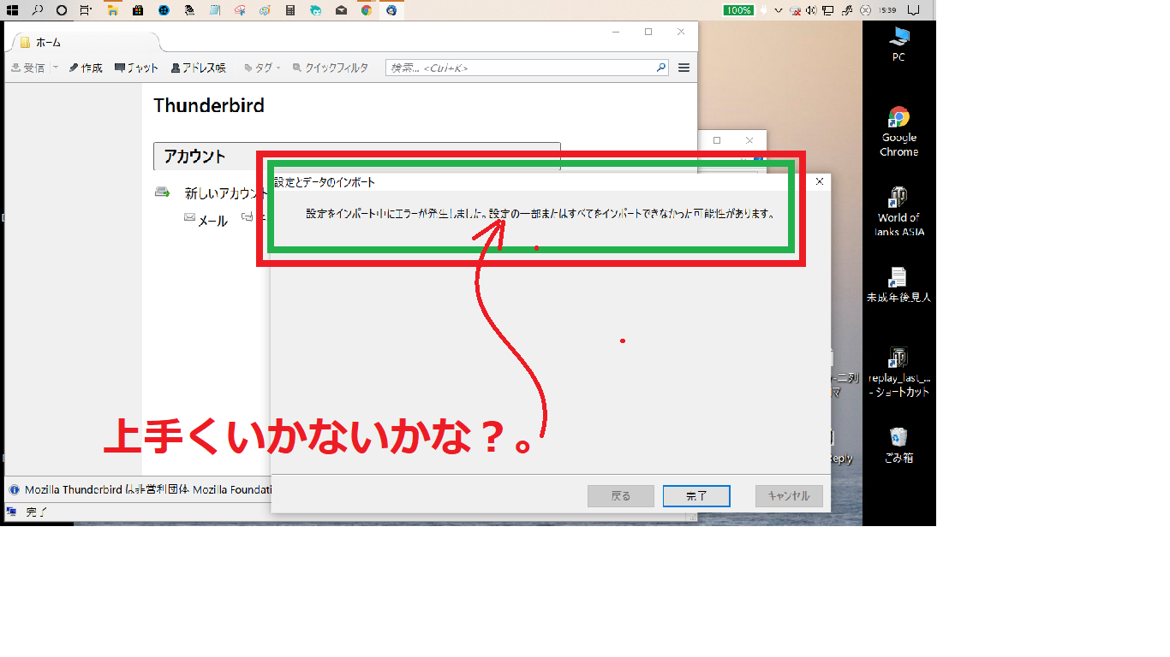This screenshot has height=657, width=1170.
Task: Open the Notepad taskbar icon
Action: (214, 10)
